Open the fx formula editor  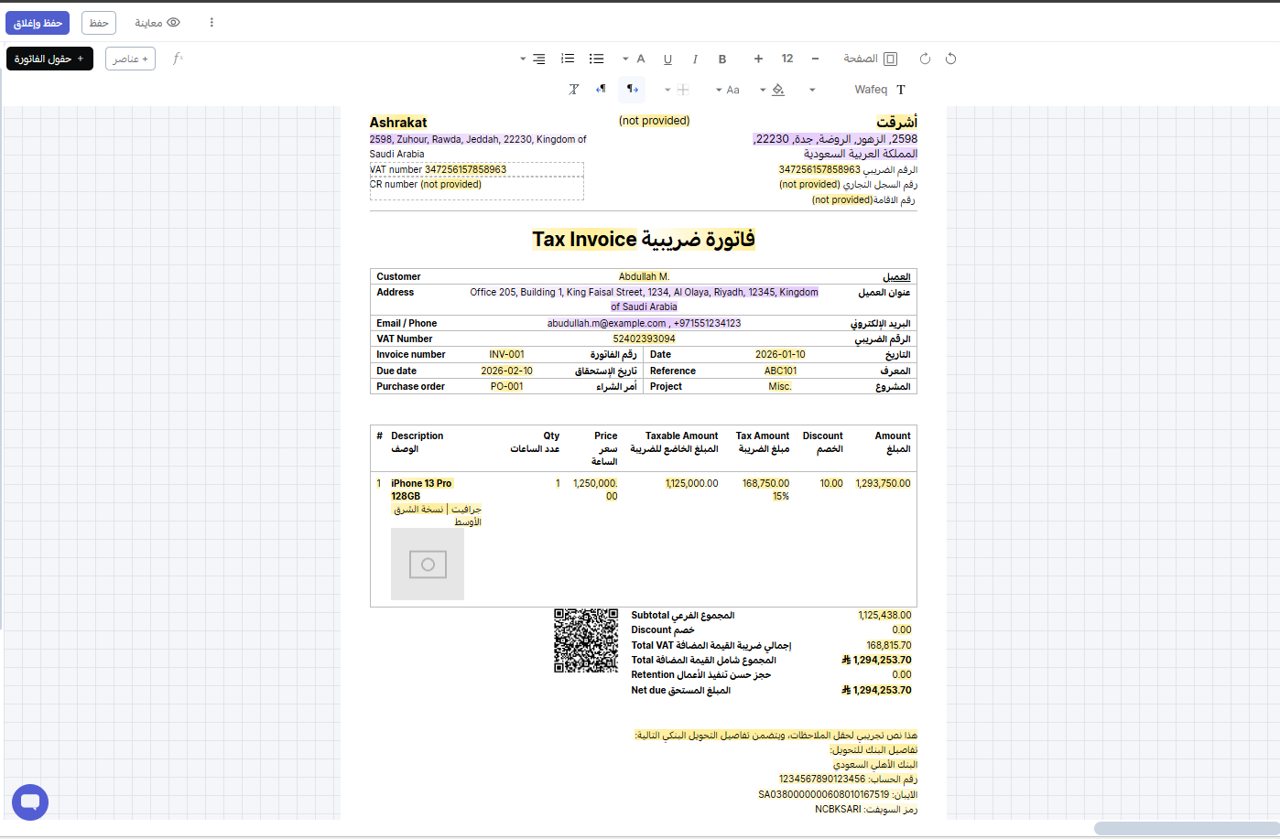pyautogui.click(x=178, y=59)
